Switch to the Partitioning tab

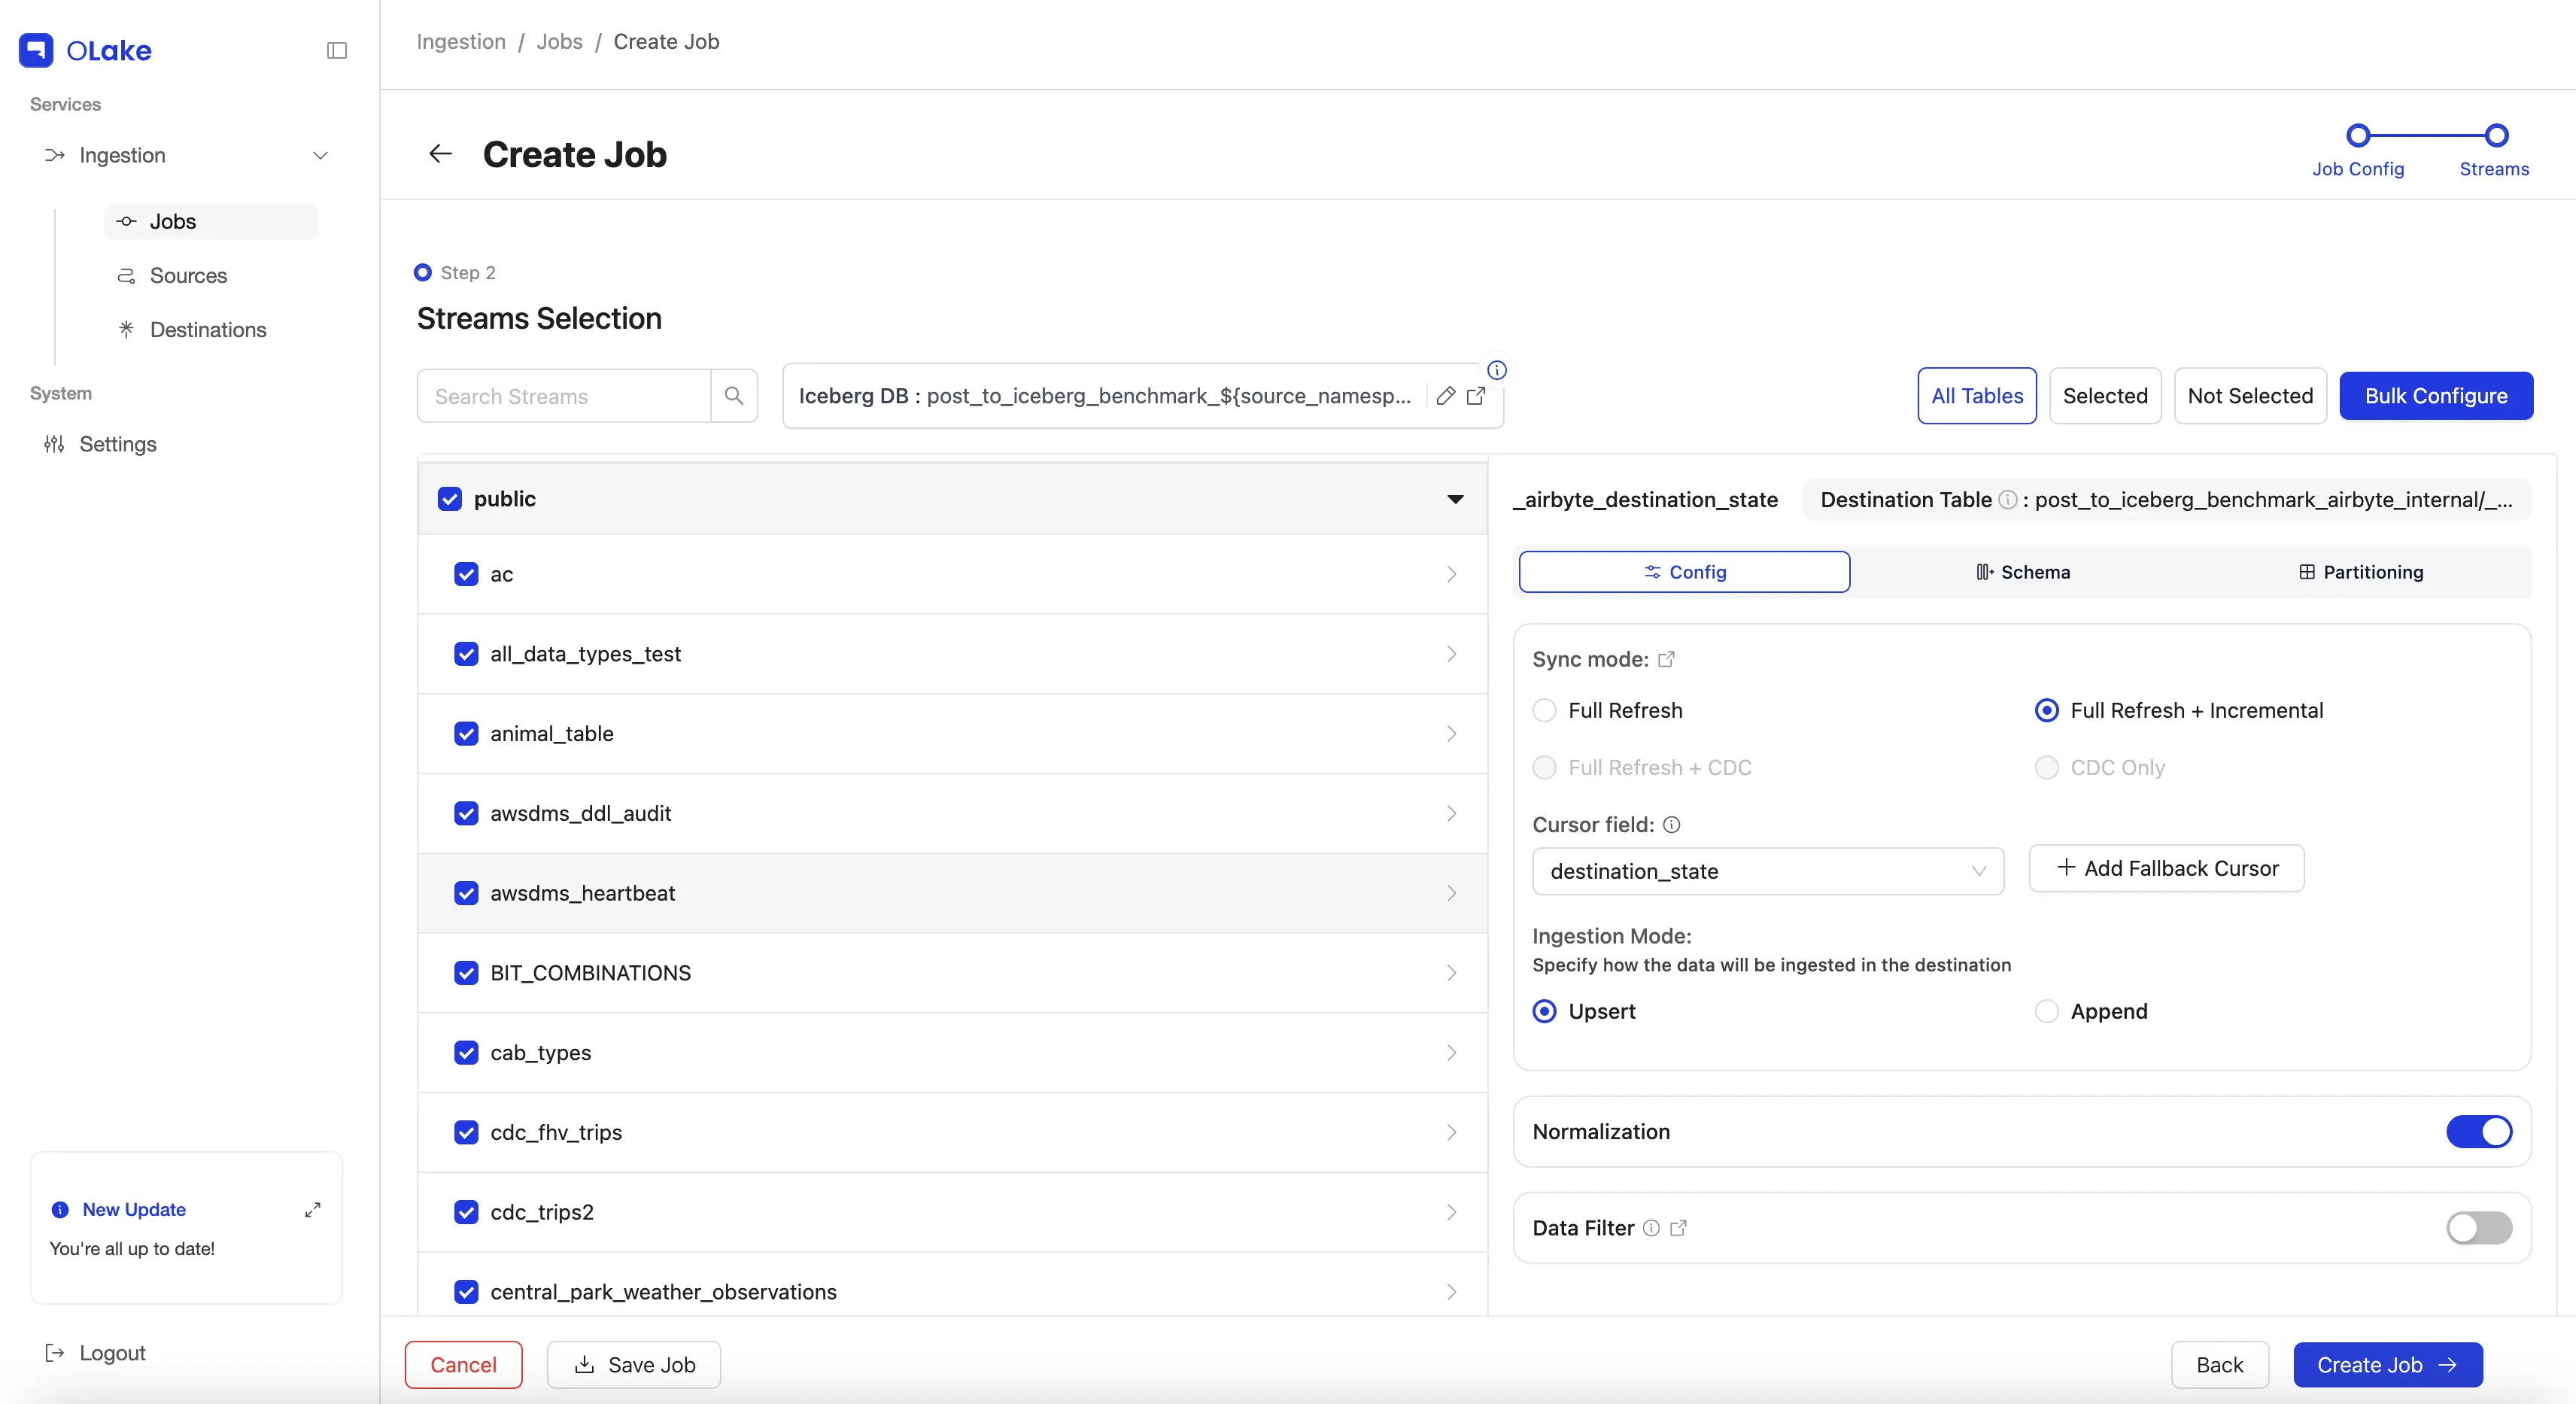point(2360,572)
